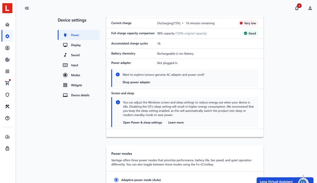The height and width of the screenshot is (183, 317).
Task: Click the laptop icon beside Device details
Action: (65, 95)
